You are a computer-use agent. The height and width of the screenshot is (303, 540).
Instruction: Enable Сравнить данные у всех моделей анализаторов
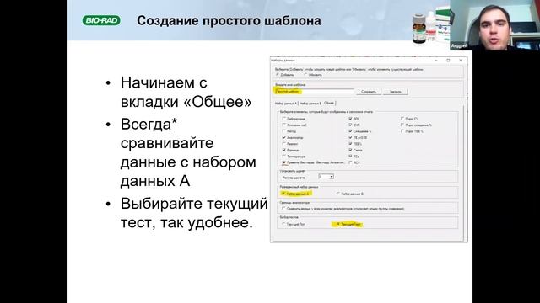click(284, 208)
